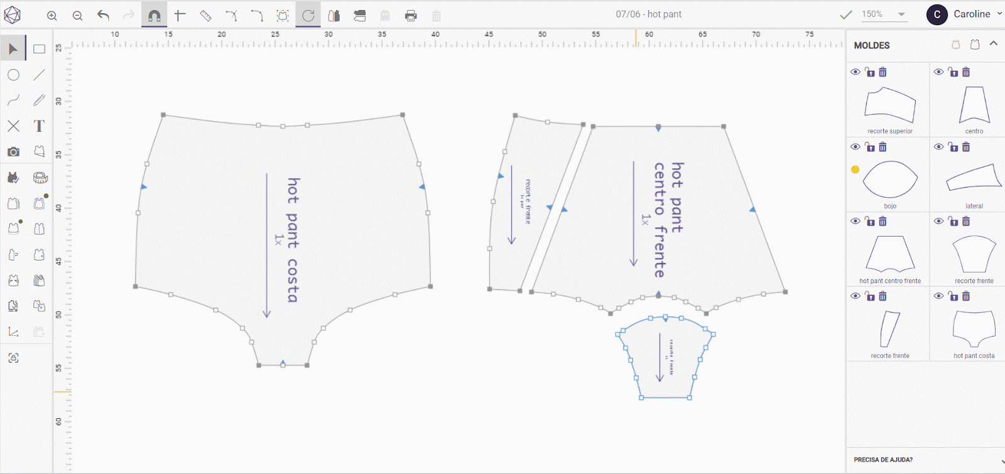This screenshot has height=474, width=1005.
Task: Collapse the MOLDES panel
Action: click(993, 44)
